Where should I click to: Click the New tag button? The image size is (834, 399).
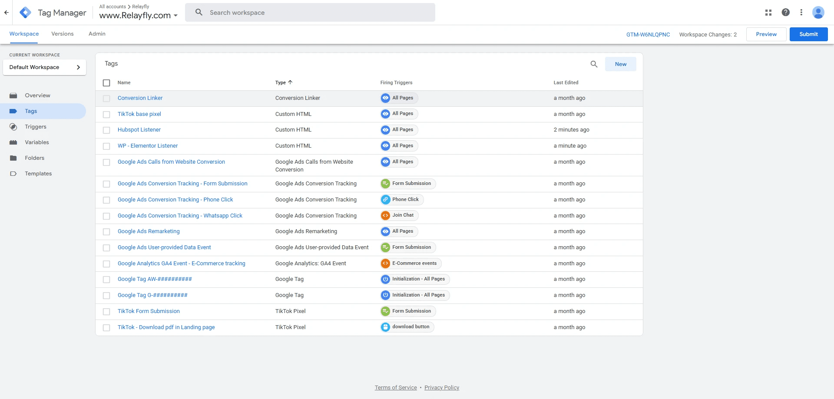coord(621,64)
